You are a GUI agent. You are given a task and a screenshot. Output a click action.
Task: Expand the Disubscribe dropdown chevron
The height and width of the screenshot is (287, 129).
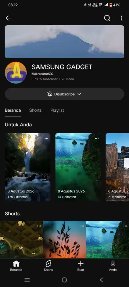click(x=79, y=94)
